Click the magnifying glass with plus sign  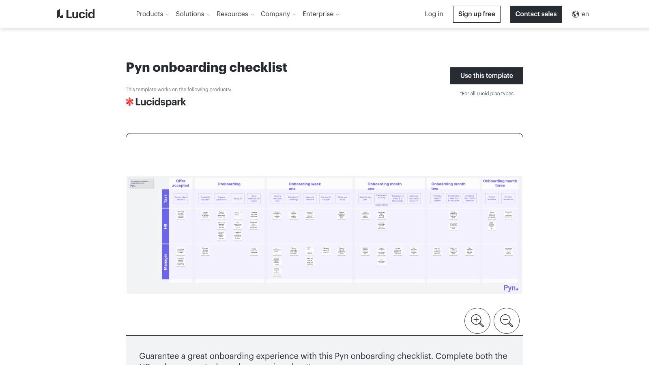tap(477, 320)
